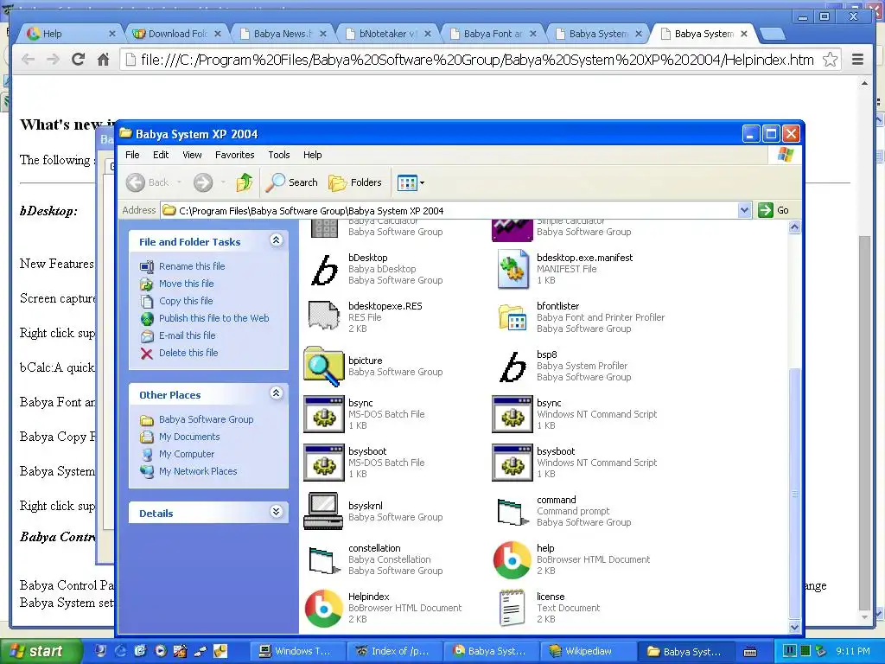
Task: Switch to the Babya Font browser tab
Action: 492,34
